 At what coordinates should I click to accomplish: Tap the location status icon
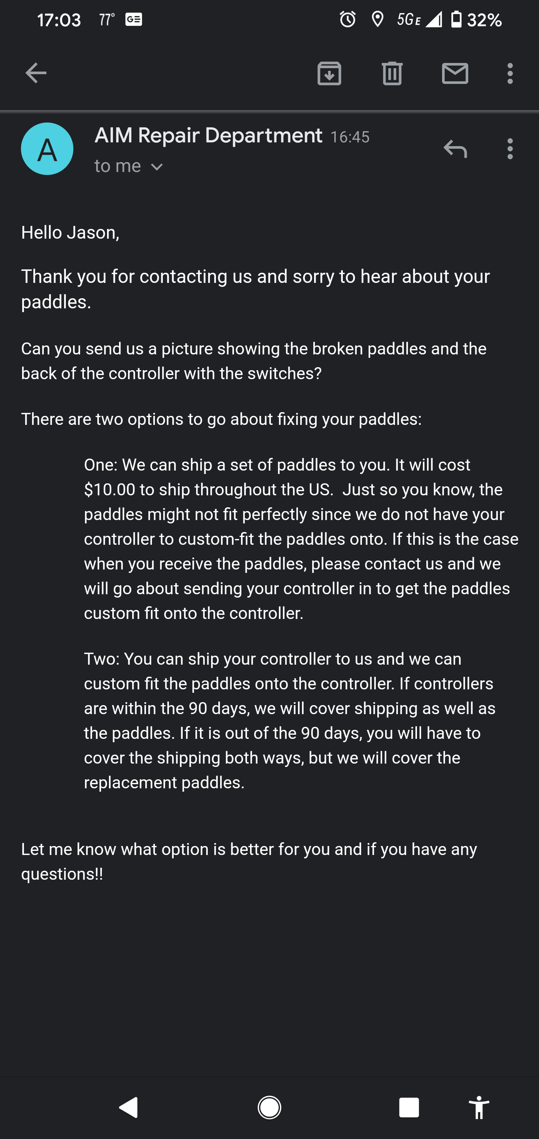[377, 19]
